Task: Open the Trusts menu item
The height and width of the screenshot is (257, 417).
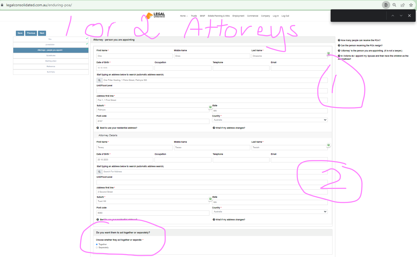Action: [194, 16]
